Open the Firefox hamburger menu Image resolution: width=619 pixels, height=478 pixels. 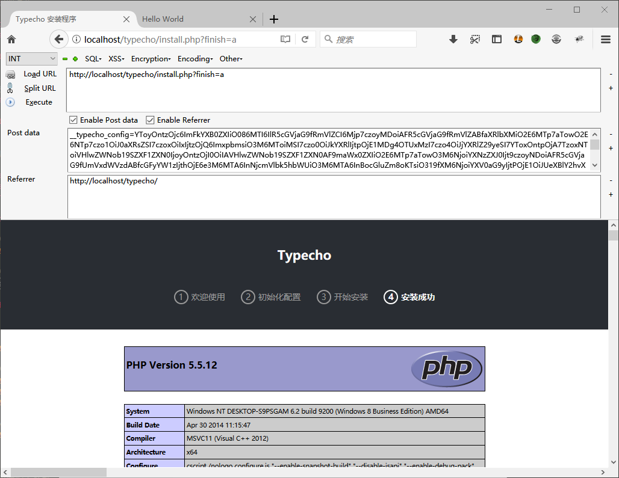(x=606, y=39)
